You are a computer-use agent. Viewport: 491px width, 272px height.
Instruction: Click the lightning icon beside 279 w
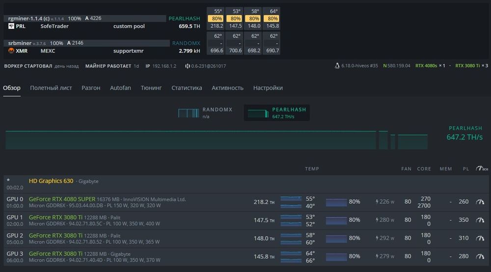point(377,256)
